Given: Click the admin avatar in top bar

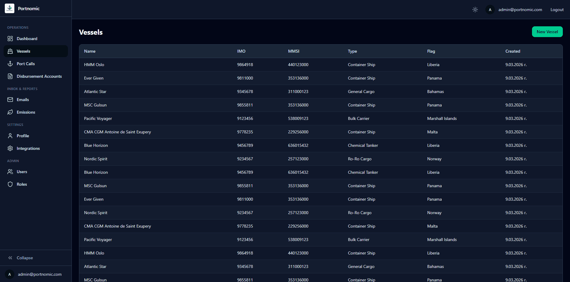Looking at the screenshot, I should pyautogui.click(x=490, y=10).
